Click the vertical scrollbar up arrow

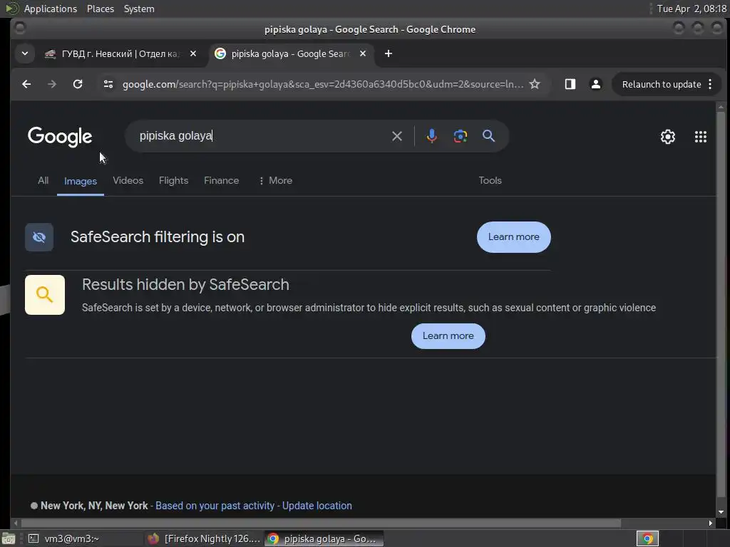(x=721, y=107)
